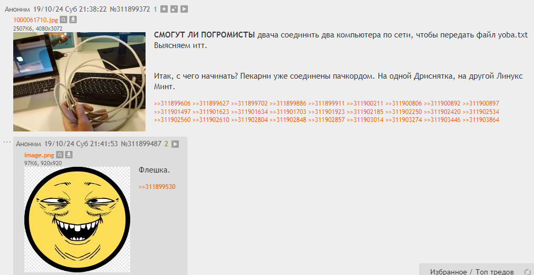Follow reply link >>311903864
The height and width of the screenshot is (275, 534).
481,120
